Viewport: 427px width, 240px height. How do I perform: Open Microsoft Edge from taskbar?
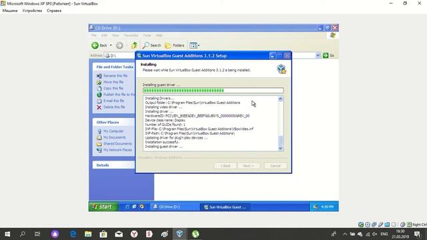[73, 234]
